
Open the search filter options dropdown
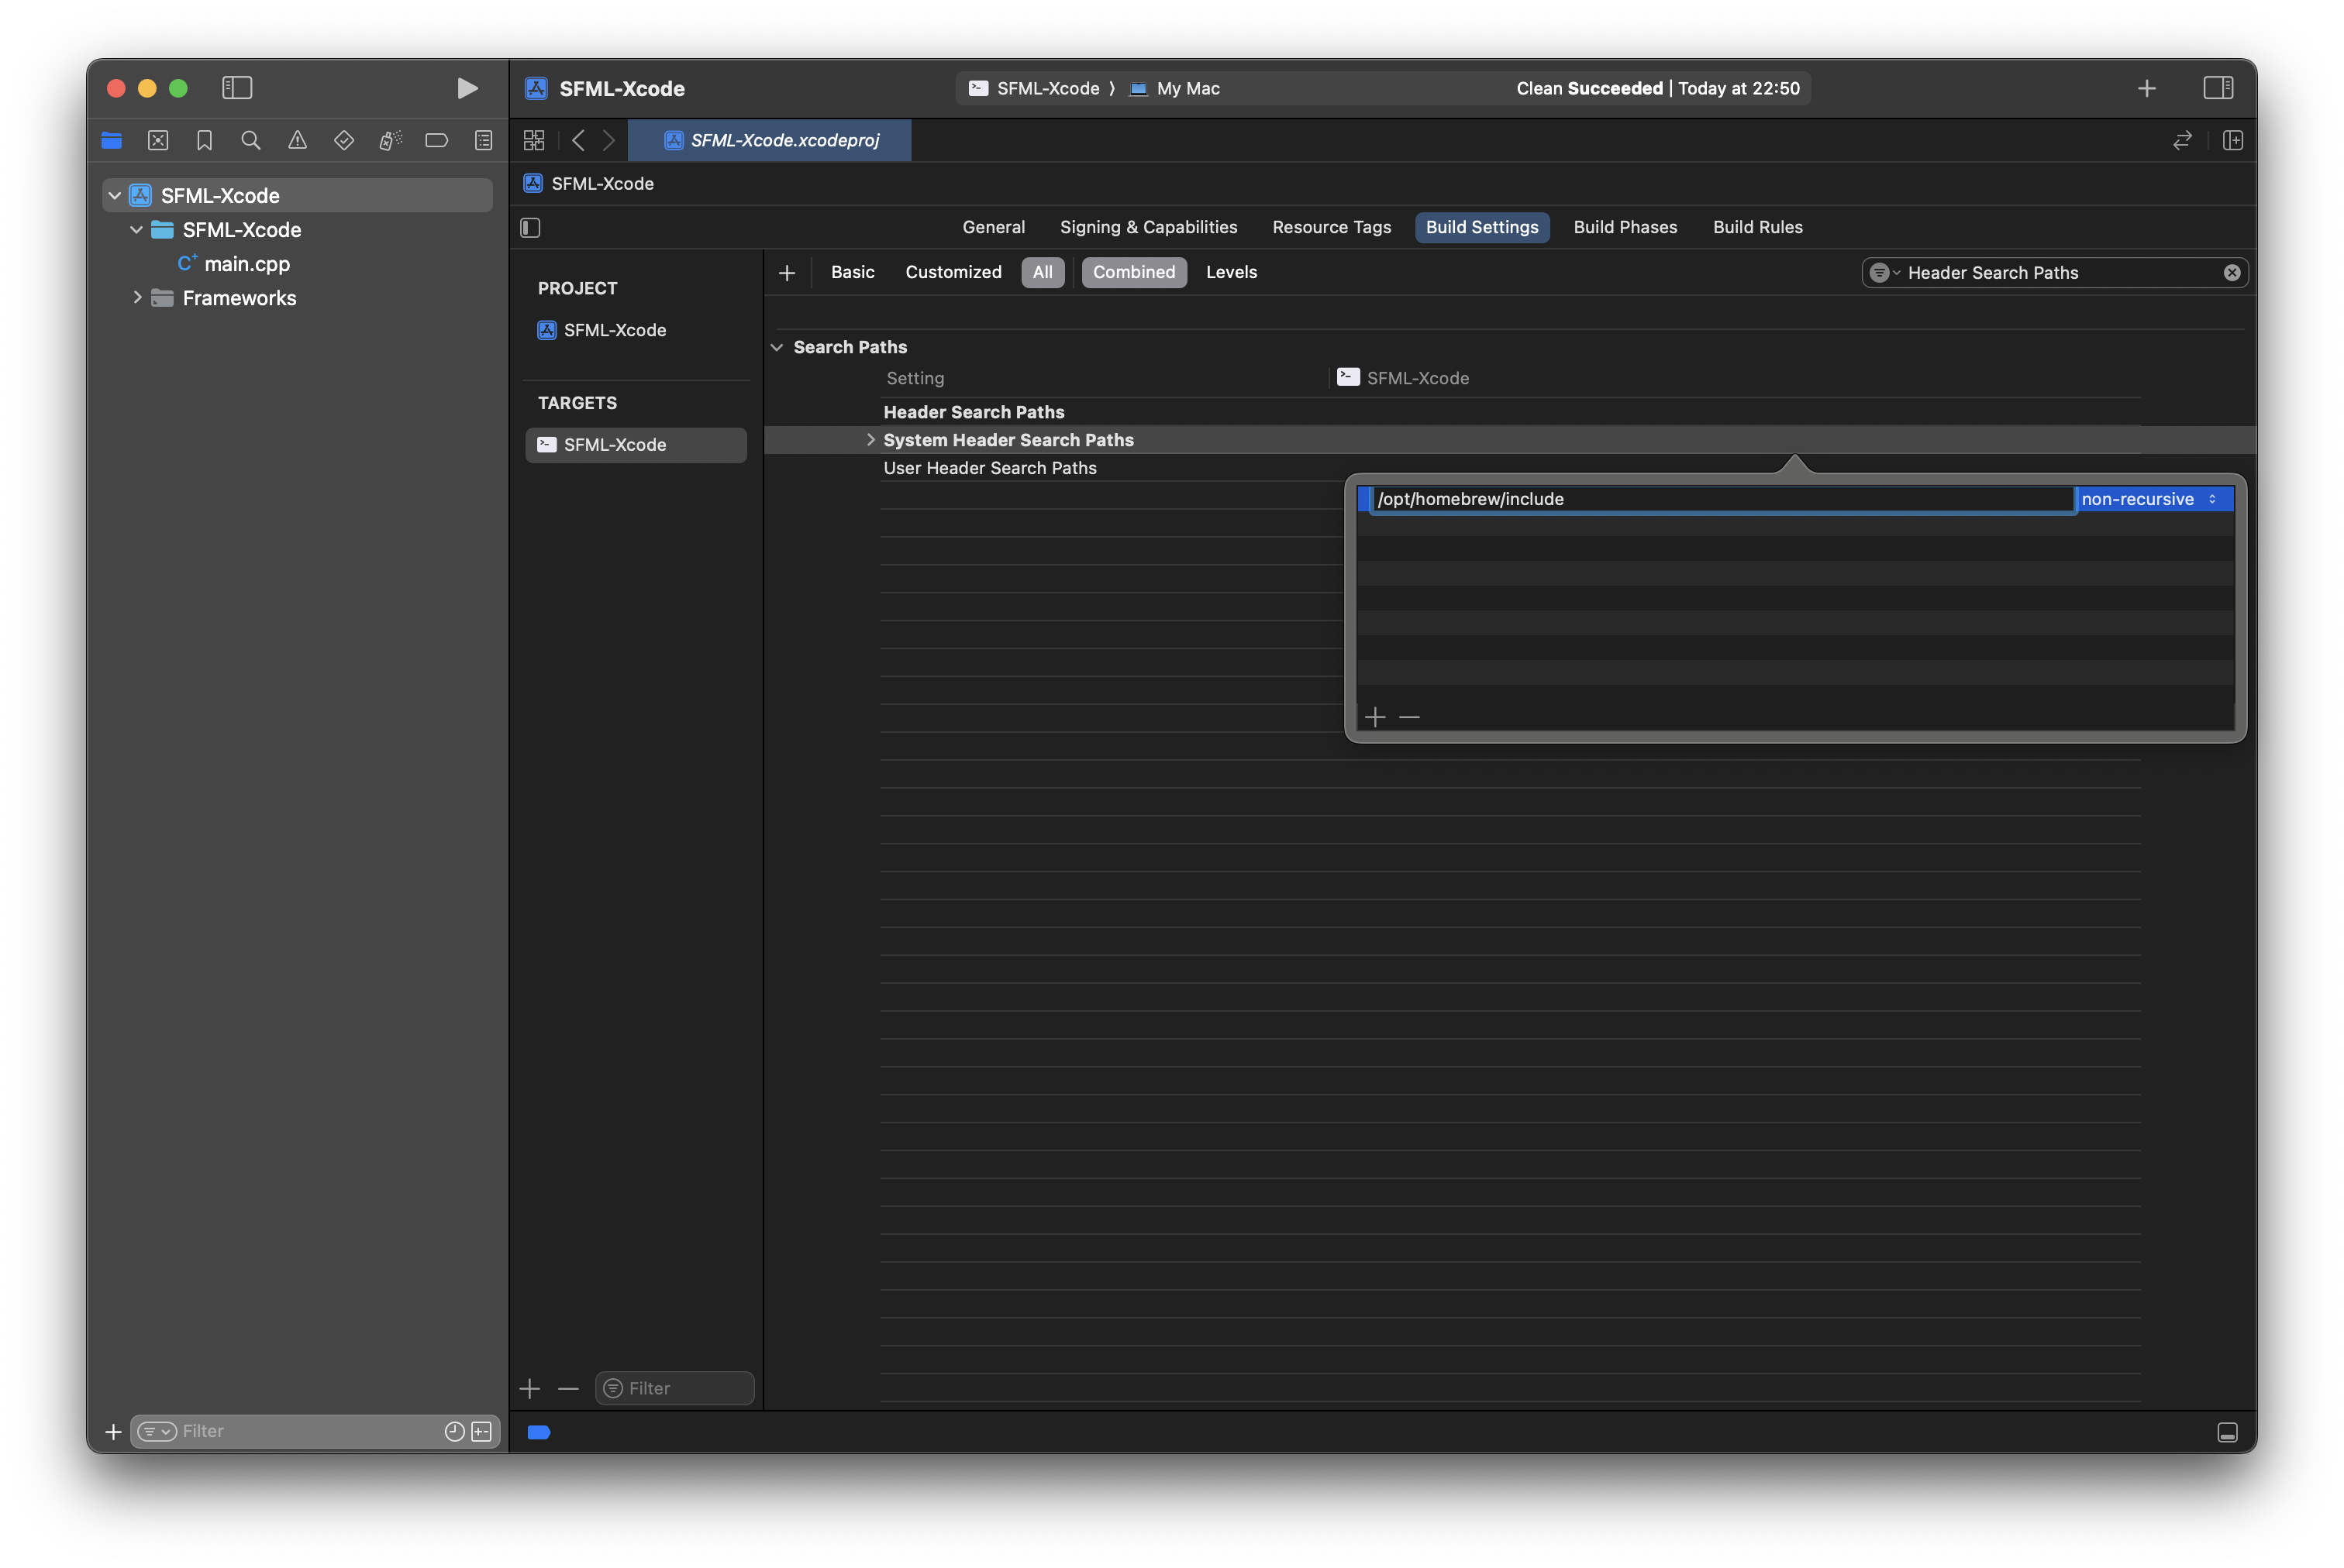tap(1884, 272)
